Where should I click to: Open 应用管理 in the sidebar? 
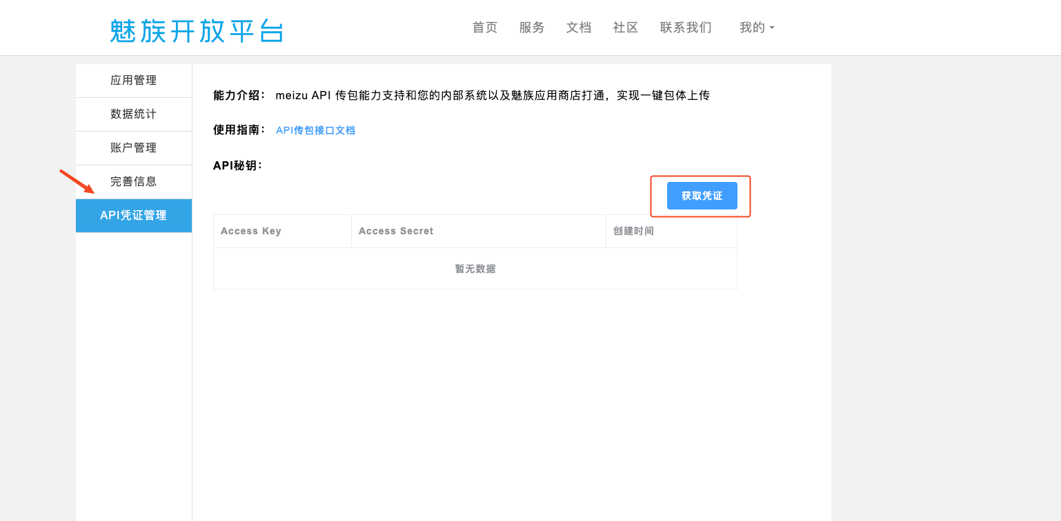click(x=134, y=81)
